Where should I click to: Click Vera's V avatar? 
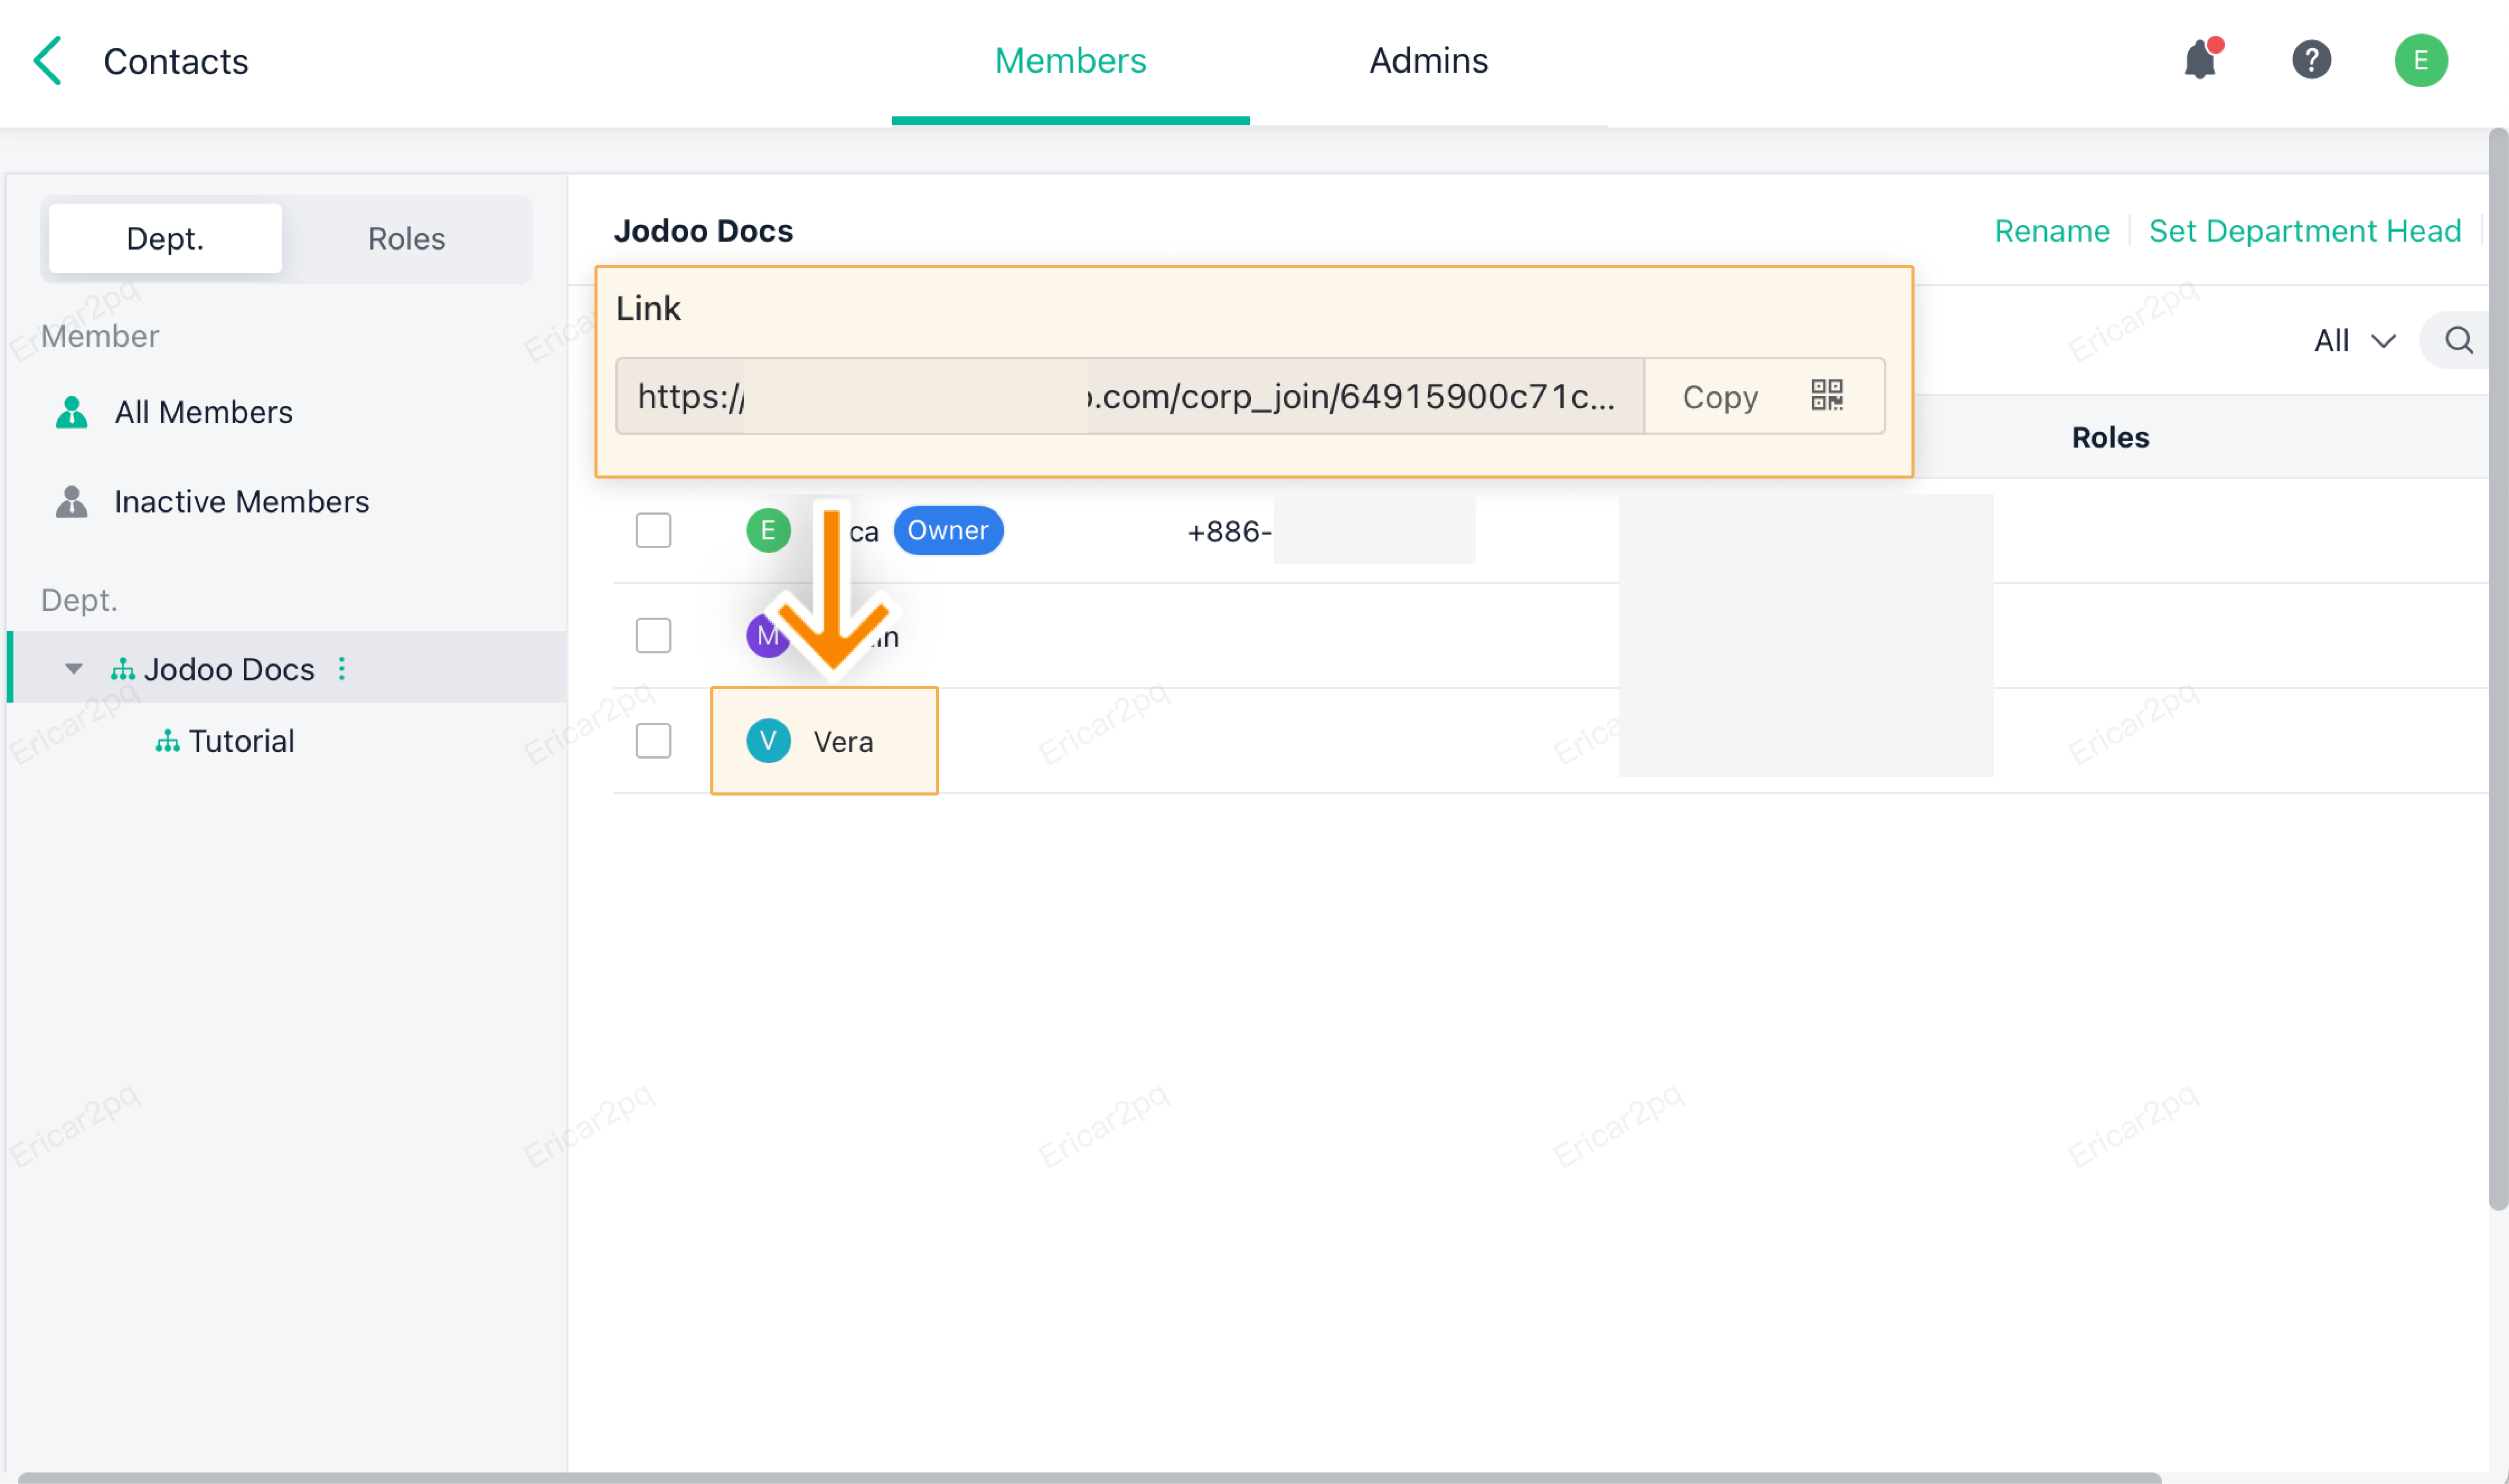point(768,741)
